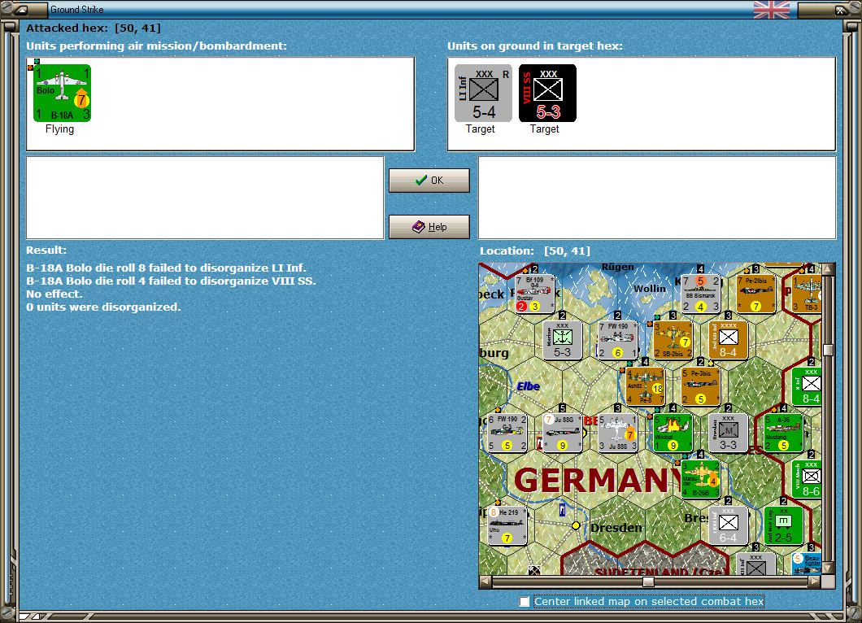The width and height of the screenshot is (862, 623).
Task: Click the map vertical scrollbar thumb
Action: coord(828,351)
